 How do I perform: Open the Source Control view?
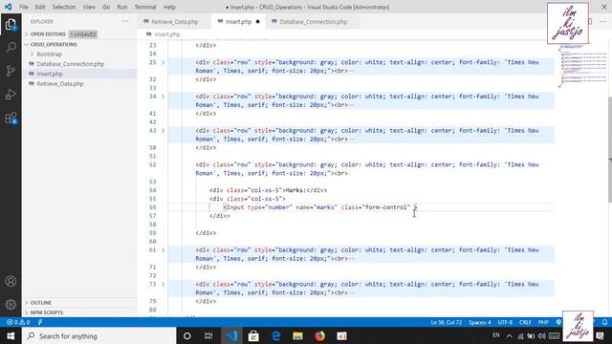click(11, 71)
